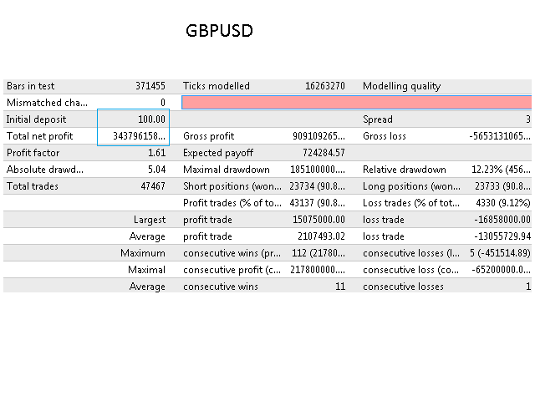Select the Short positions won value

coord(318,186)
